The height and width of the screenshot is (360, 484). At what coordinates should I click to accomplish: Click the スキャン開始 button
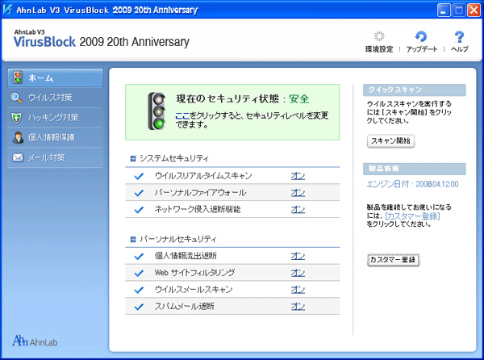pyautogui.click(x=390, y=141)
